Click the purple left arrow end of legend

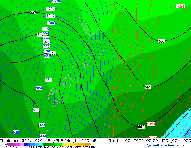tap(7, 144)
